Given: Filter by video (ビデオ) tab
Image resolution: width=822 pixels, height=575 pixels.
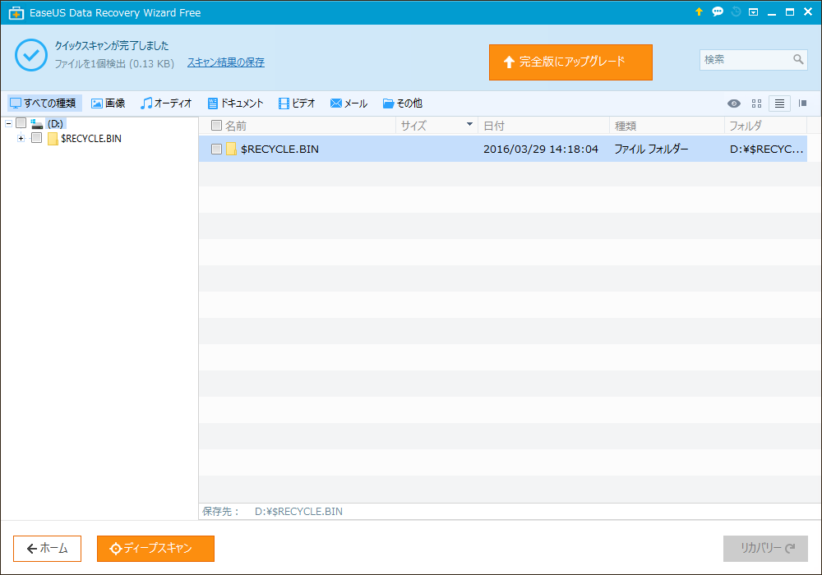Looking at the screenshot, I should (297, 103).
